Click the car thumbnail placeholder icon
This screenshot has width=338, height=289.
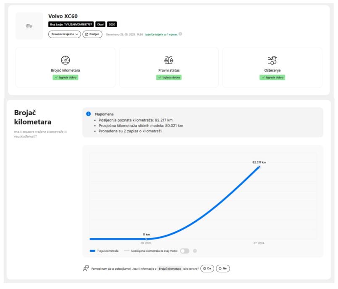(x=29, y=26)
